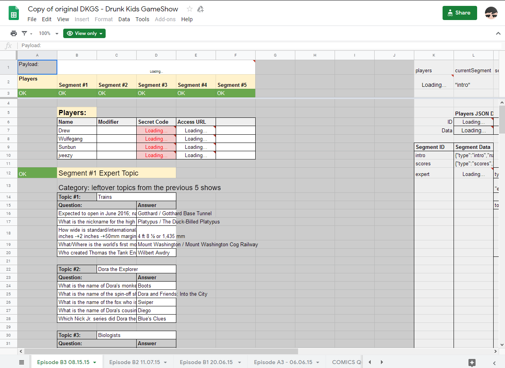Click the horizontal scrollbar thumb
This screenshot has height=368, width=505.
pyautogui.click(x=161, y=351)
